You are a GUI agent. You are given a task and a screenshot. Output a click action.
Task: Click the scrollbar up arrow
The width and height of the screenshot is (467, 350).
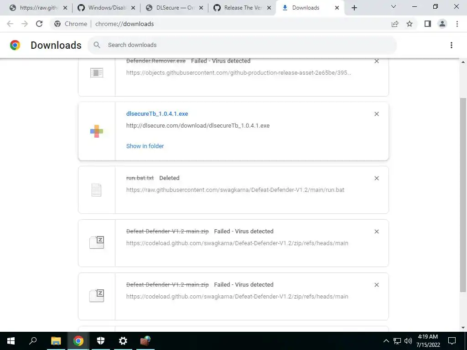[x=463, y=62]
